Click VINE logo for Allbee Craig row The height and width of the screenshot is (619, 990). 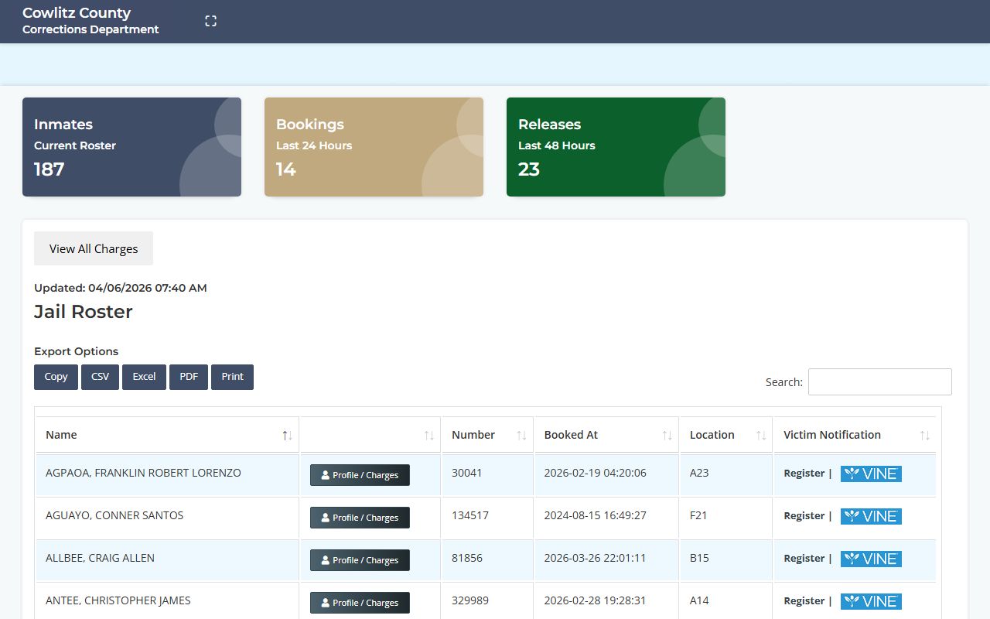coord(871,559)
